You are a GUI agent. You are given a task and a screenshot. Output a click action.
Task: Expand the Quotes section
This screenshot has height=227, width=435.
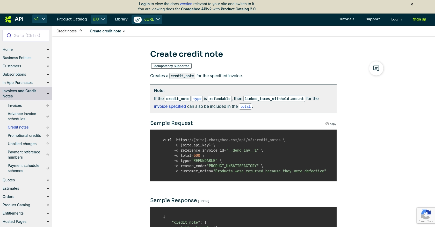(x=48, y=180)
